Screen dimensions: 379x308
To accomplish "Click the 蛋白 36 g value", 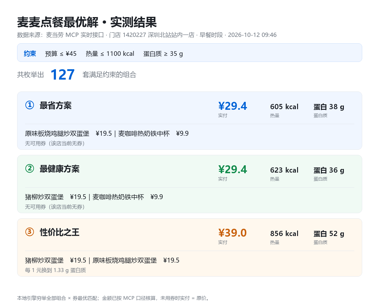I will coord(329,170).
